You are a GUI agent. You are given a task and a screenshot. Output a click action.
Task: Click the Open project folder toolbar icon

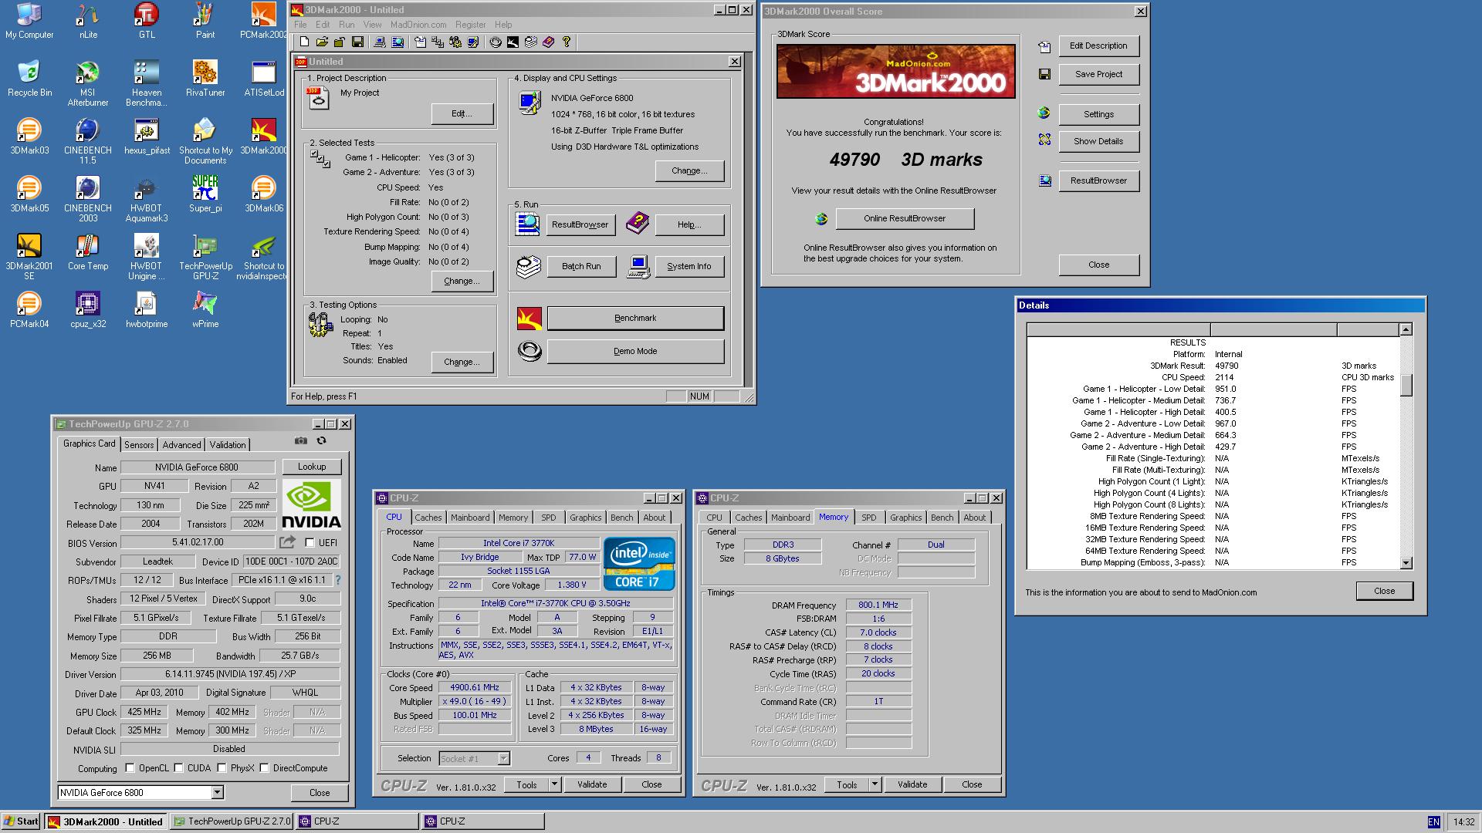tap(323, 42)
